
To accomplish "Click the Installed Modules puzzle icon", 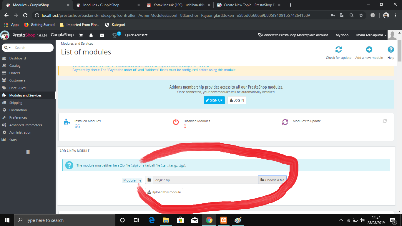I will tap(67, 121).
